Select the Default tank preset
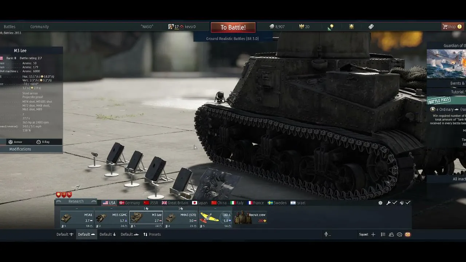The height and width of the screenshot is (262, 466). coord(86,234)
